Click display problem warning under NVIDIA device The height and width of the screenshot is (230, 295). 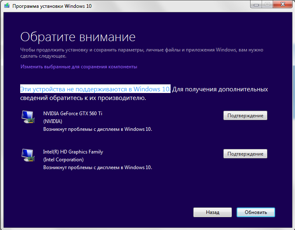point(98,129)
